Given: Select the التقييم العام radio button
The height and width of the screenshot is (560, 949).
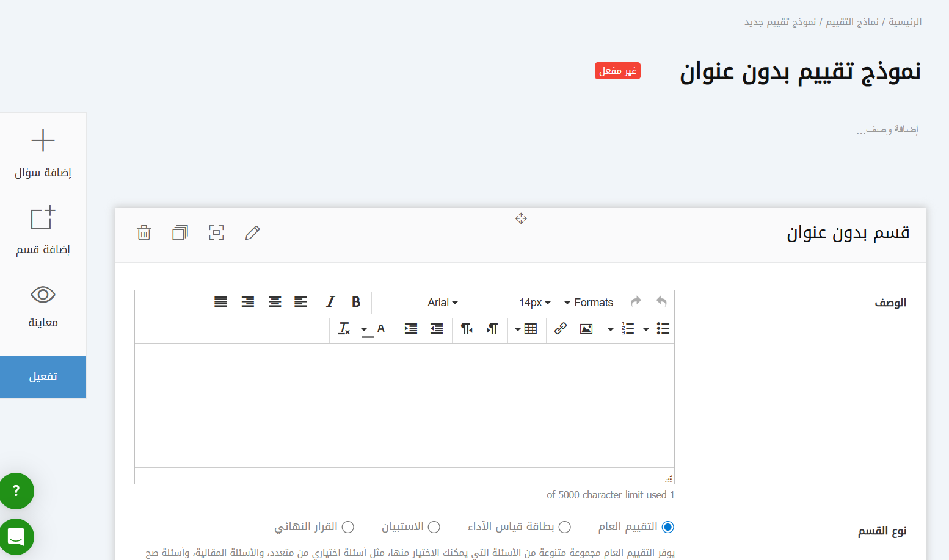Looking at the screenshot, I should [667, 527].
